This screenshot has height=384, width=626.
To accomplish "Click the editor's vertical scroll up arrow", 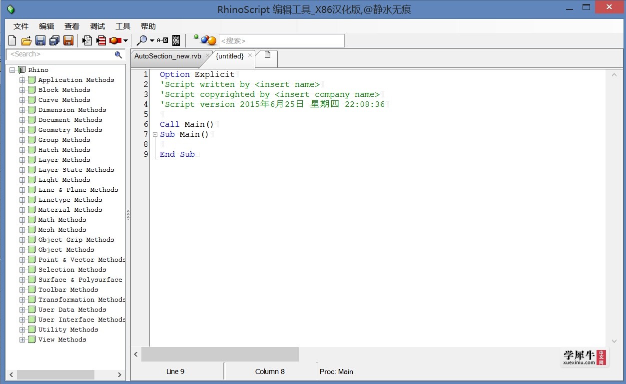I will [614, 74].
